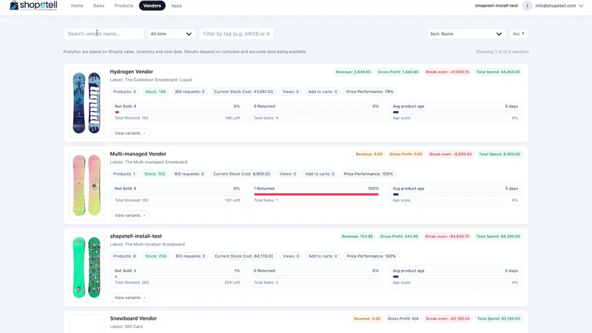
Task: Click the Stock: 258 chip
Action: [x=155, y=256]
